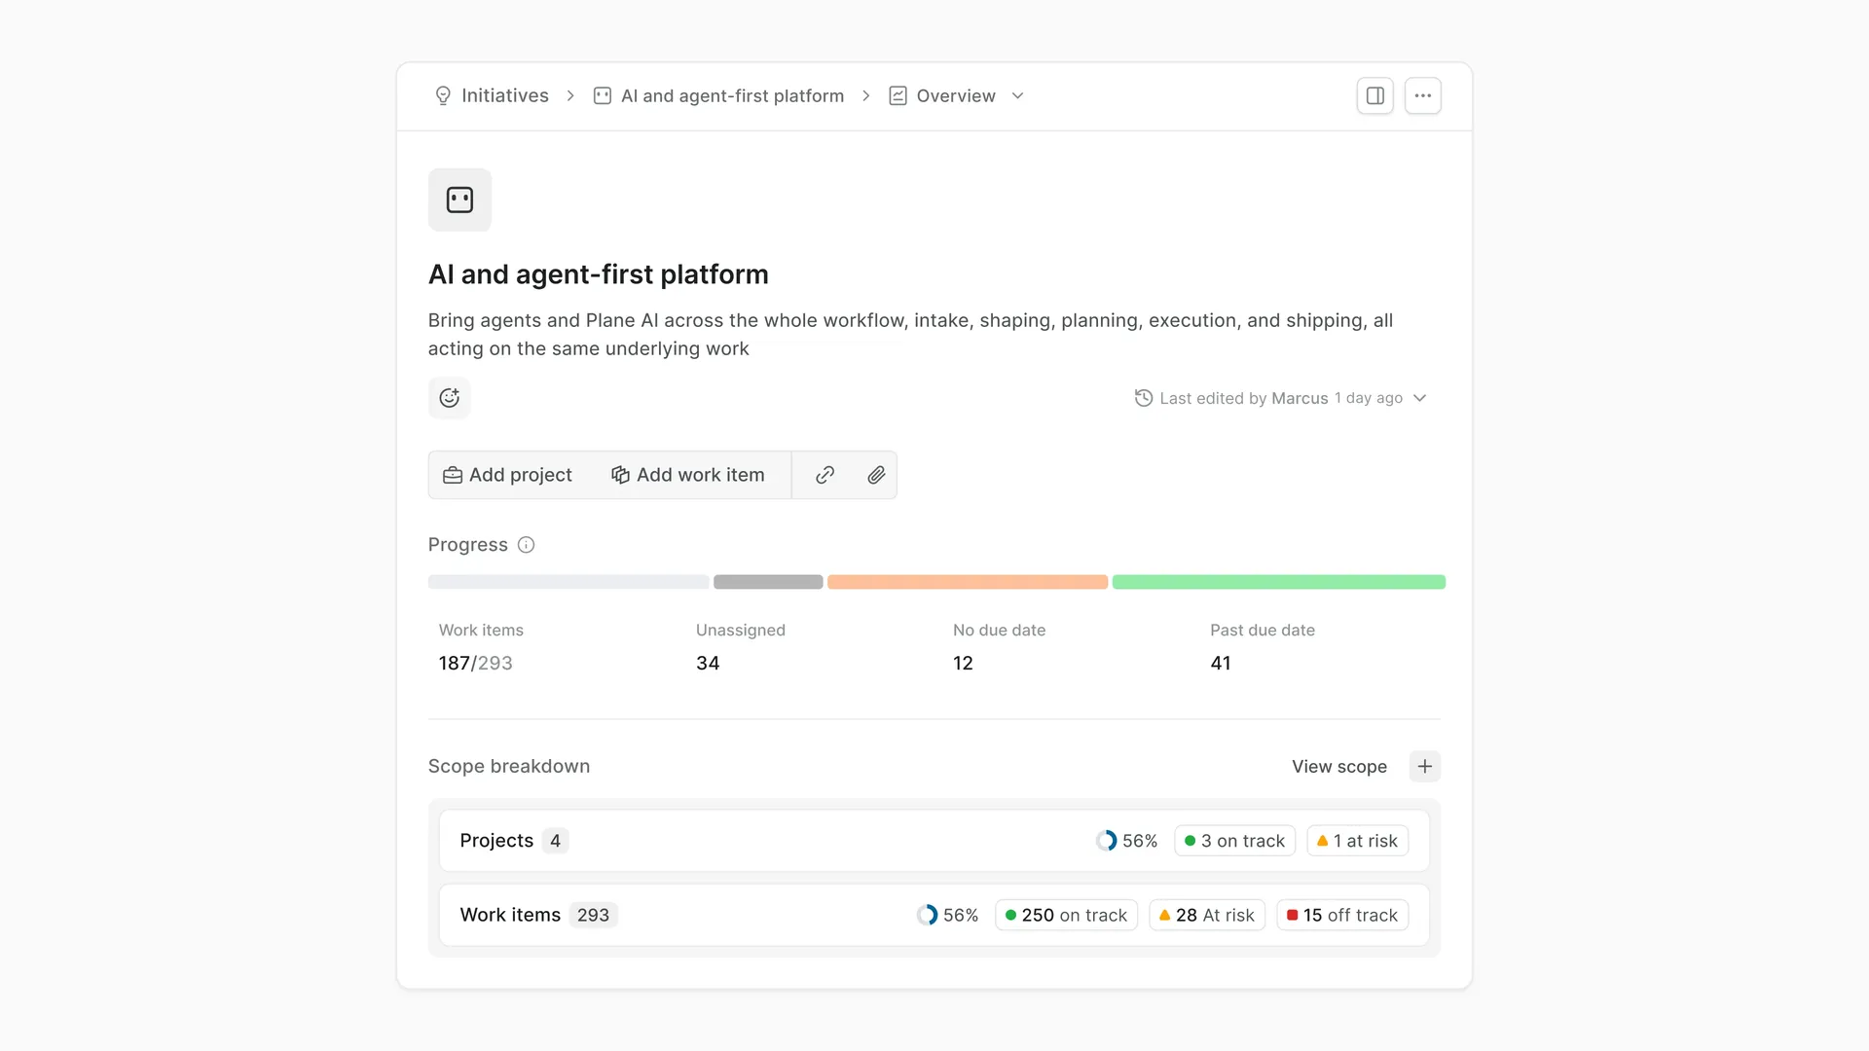Click the Work items count badge 293
The width and height of the screenshot is (1869, 1051).
point(593,915)
